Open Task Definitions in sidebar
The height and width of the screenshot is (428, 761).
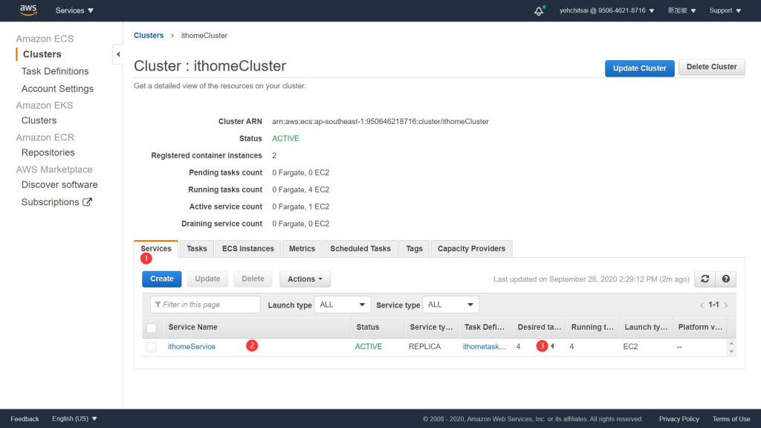55,71
